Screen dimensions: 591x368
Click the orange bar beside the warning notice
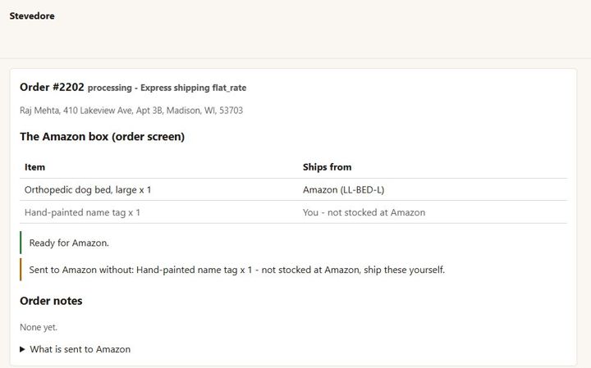tap(21, 270)
